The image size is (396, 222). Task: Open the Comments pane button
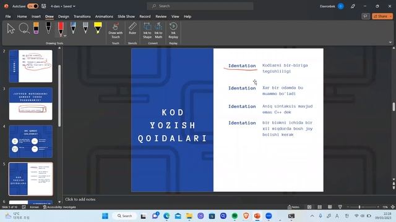(365, 17)
